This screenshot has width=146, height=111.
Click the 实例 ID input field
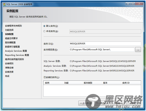click(105, 43)
